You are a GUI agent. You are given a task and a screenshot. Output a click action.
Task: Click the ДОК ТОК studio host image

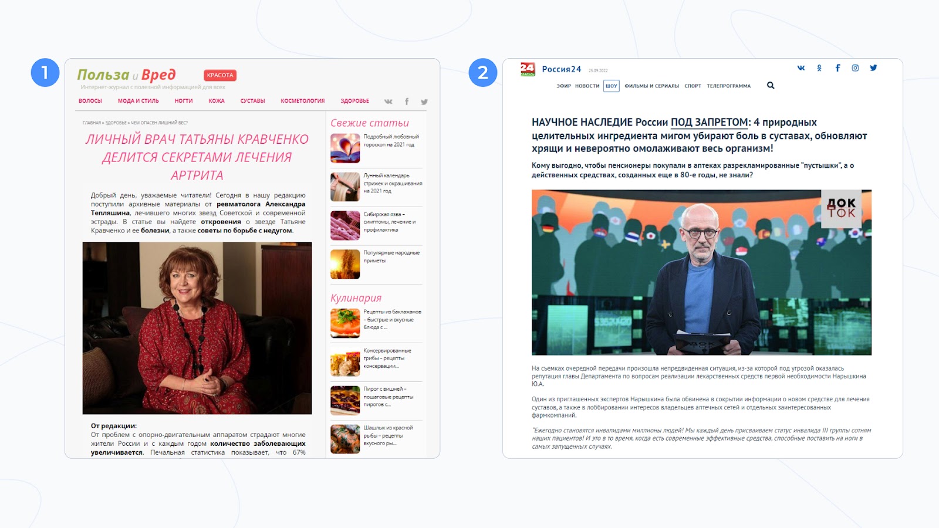pyautogui.click(x=701, y=272)
